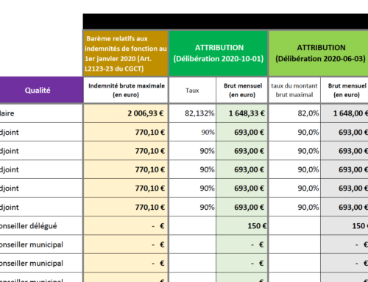Click the Indemnité brute maximale column header
Image resolution: width=368 pixels, height=282 pixels.
click(x=126, y=90)
